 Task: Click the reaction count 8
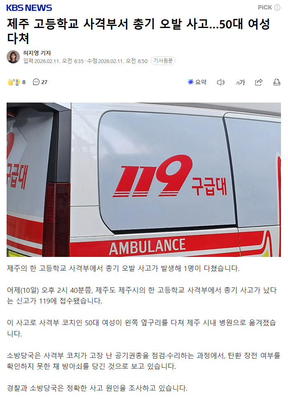pos(24,82)
